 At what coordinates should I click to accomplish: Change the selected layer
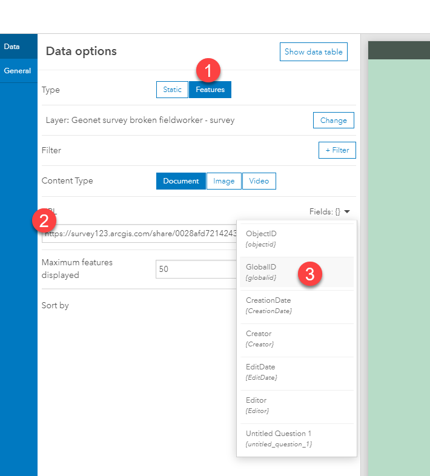[334, 121]
